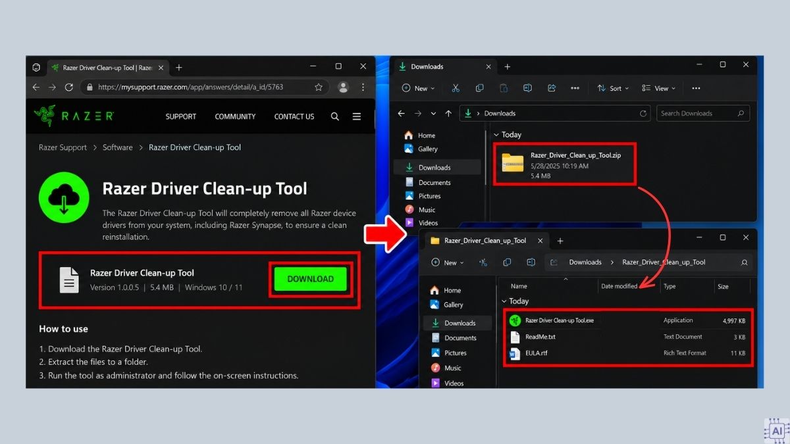Image resolution: width=790 pixels, height=444 pixels.
Task: Click the Copy icon in the Downloads window
Action: 479,88
